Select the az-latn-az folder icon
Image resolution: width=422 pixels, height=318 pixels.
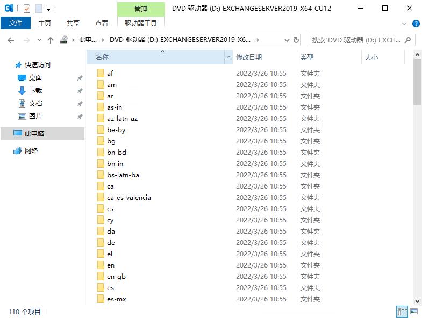coord(101,118)
